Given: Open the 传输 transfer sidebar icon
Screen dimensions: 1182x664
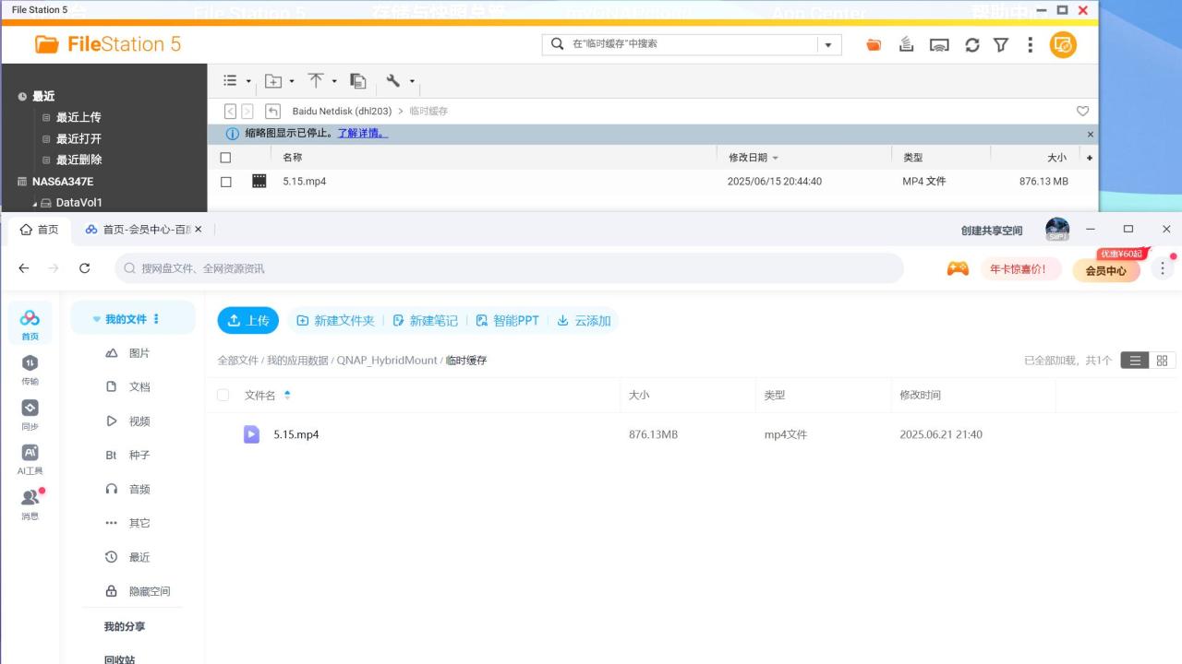Looking at the screenshot, I should click(30, 369).
